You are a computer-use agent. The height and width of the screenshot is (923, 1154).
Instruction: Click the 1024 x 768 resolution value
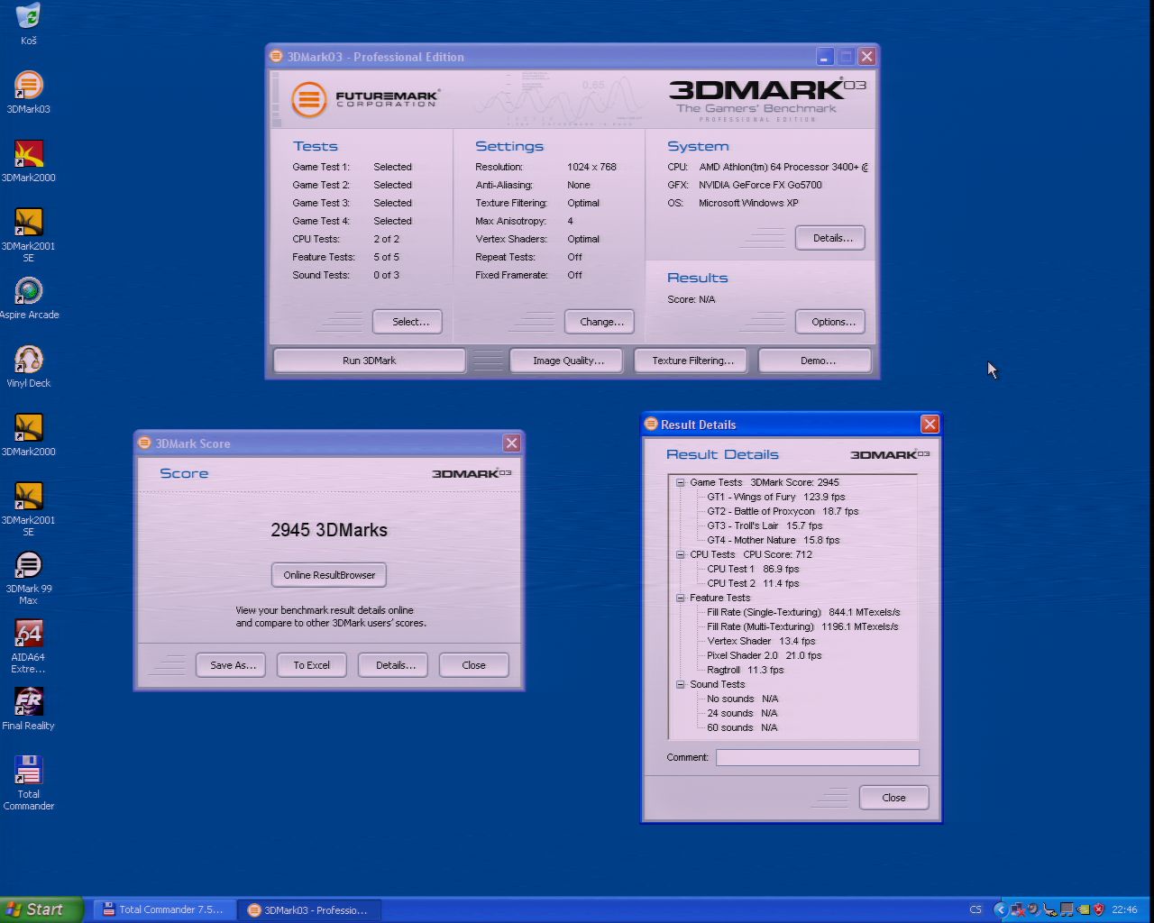pos(591,167)
